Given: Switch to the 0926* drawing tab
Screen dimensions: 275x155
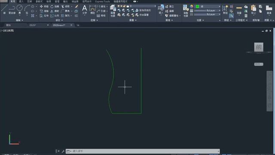Looking at the screenshot, I should tap(33, 25).
